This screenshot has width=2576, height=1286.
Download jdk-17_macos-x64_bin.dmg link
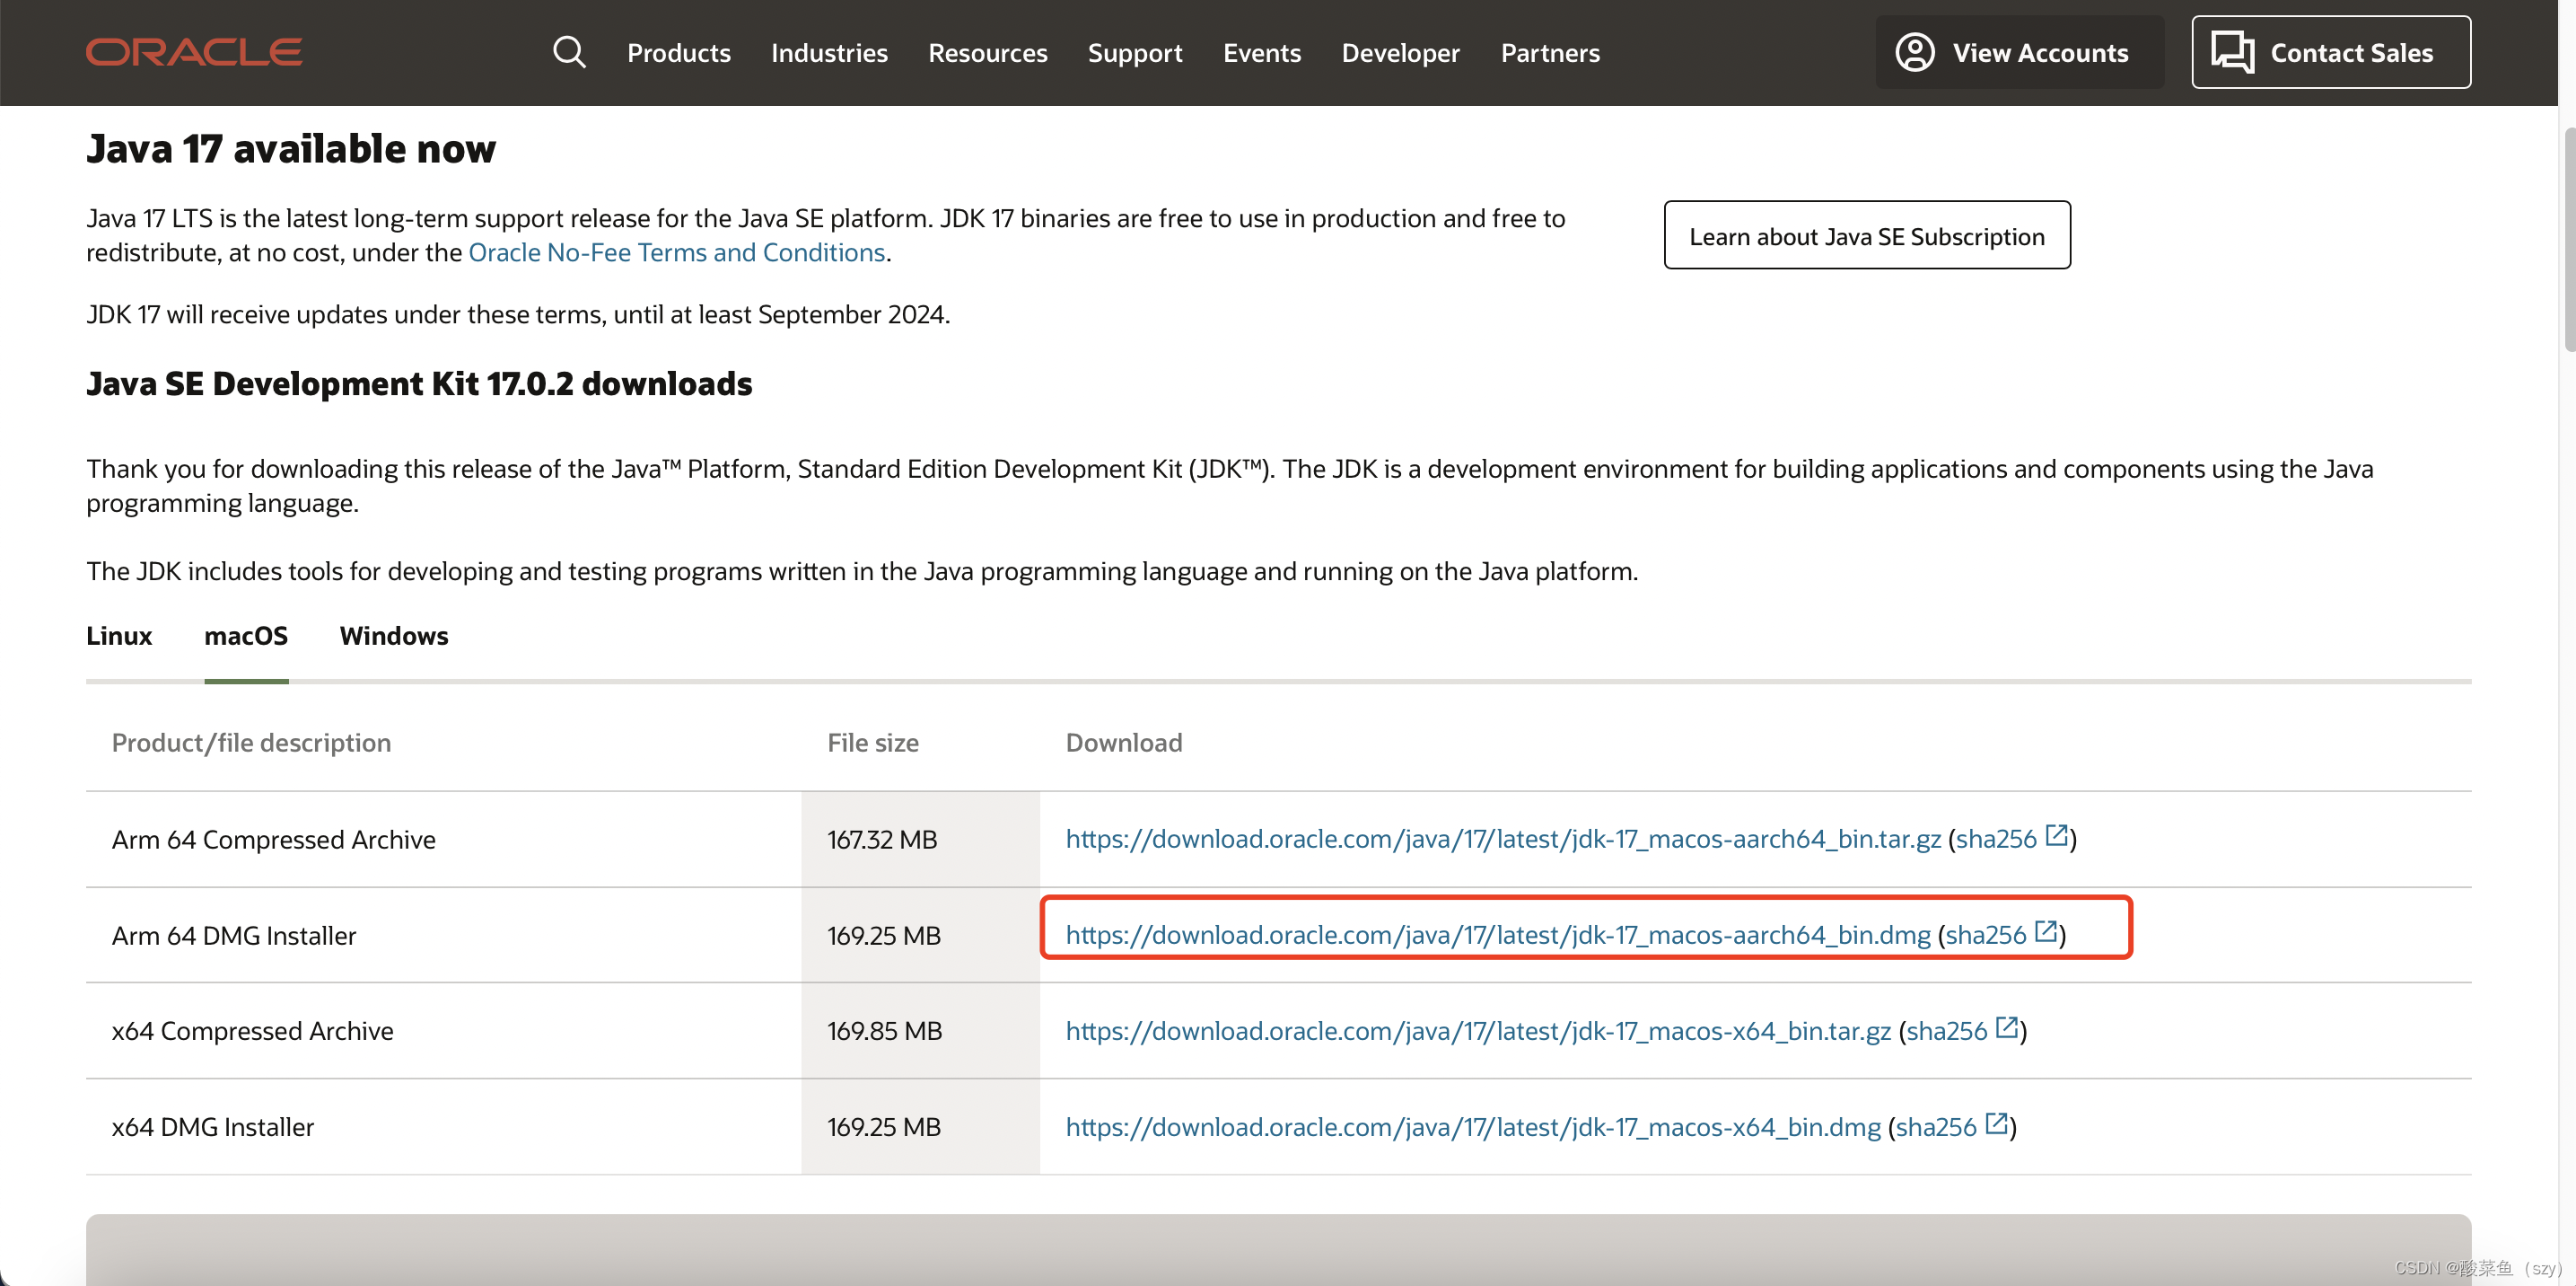1472,1127
